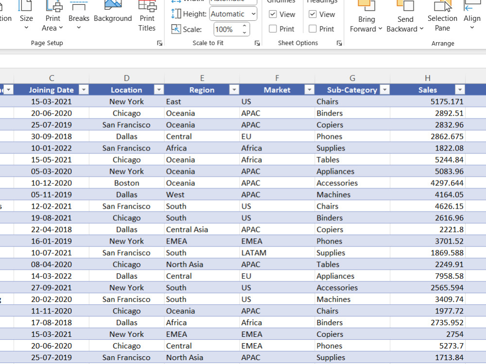Open Region column filter dropdown
The image size is (486, 364).
click(x=234, y=90)
